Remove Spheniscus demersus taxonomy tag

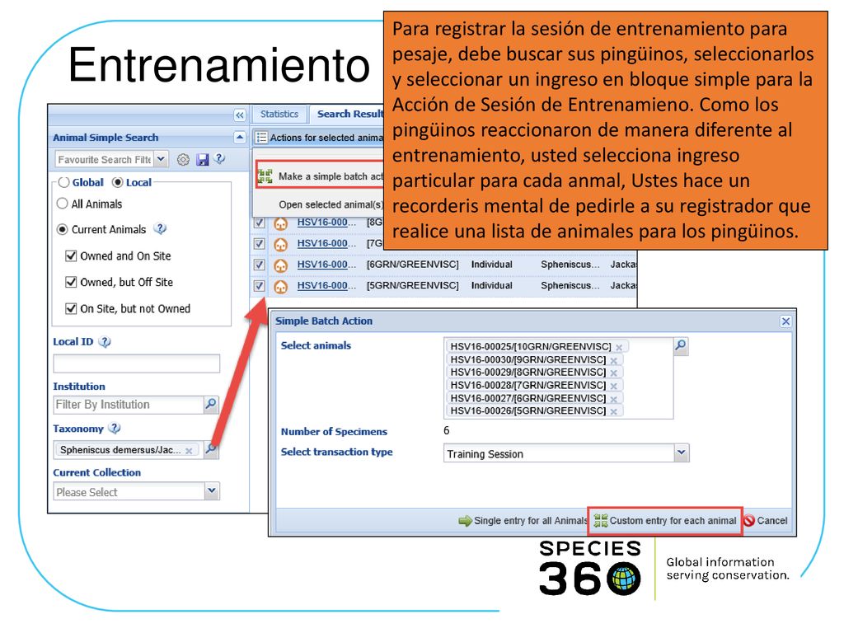[x=189, y=451]
